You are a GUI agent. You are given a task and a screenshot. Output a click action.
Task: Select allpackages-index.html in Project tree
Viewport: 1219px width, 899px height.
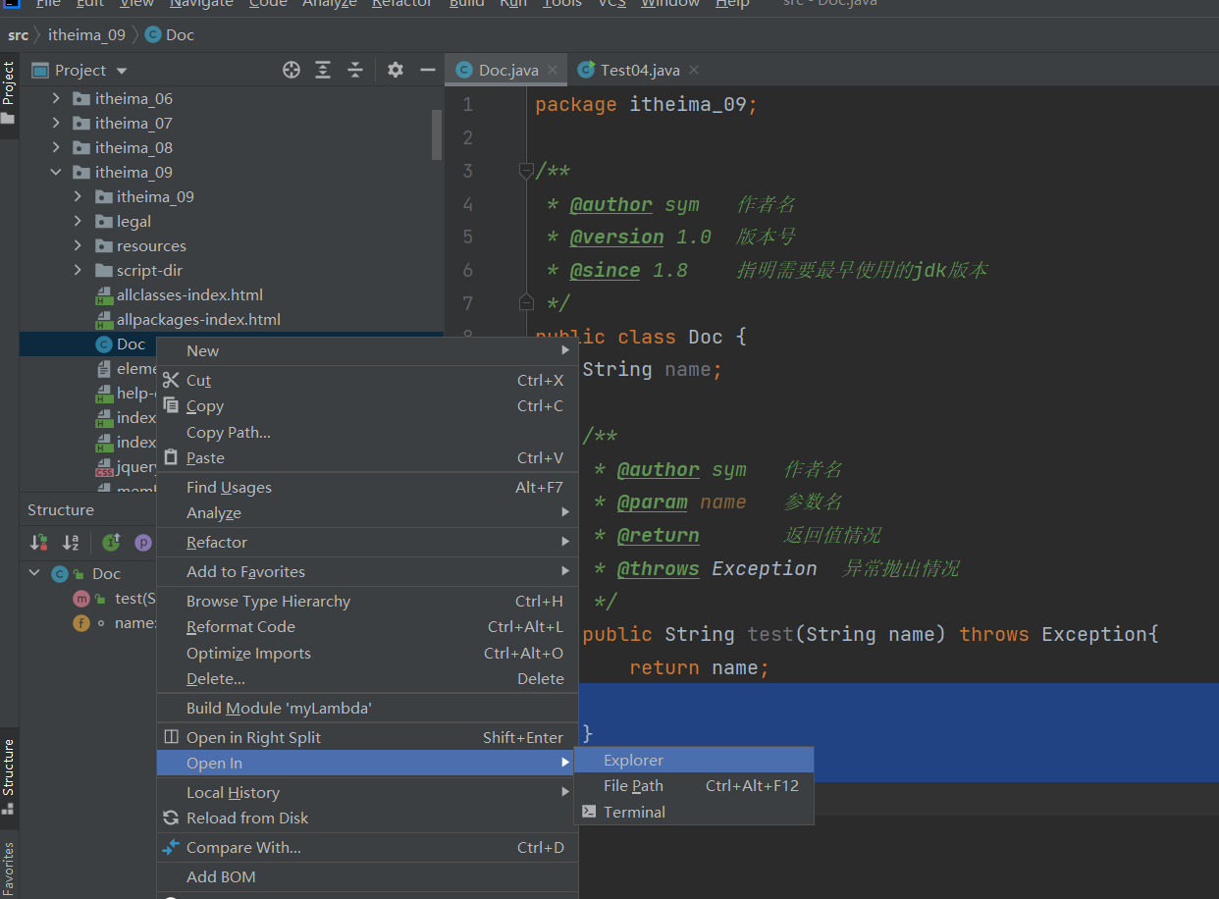click(x=198, y=319)
